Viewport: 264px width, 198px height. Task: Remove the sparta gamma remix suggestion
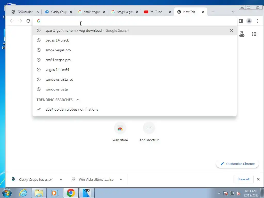click(232, 30)
